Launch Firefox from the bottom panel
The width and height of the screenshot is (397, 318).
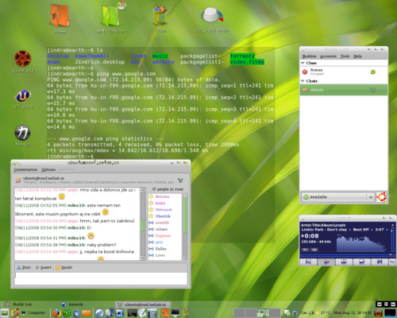56,313
